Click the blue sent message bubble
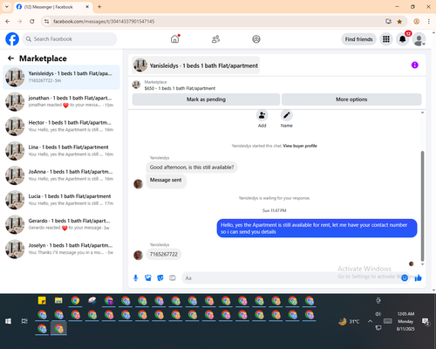 point(317,229)
